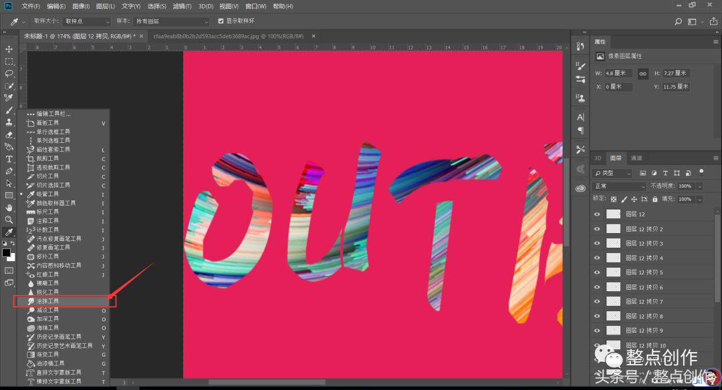Click lock transparent pixels icon
Viewport: 722px width, 390px height.
613,199
